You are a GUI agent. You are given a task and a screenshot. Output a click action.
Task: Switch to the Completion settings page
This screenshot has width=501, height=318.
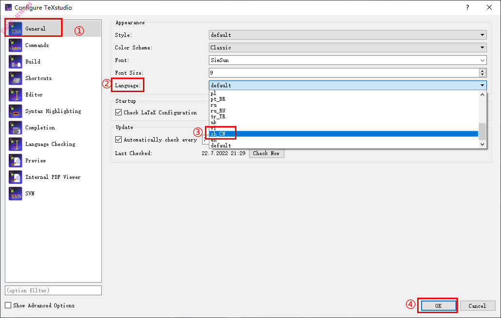pyautogui.click(x=40, y=127)
